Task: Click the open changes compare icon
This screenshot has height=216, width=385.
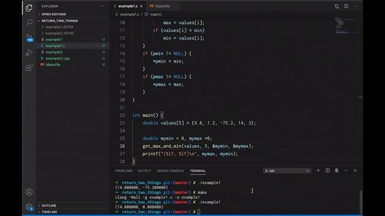Action: (337, 7)
